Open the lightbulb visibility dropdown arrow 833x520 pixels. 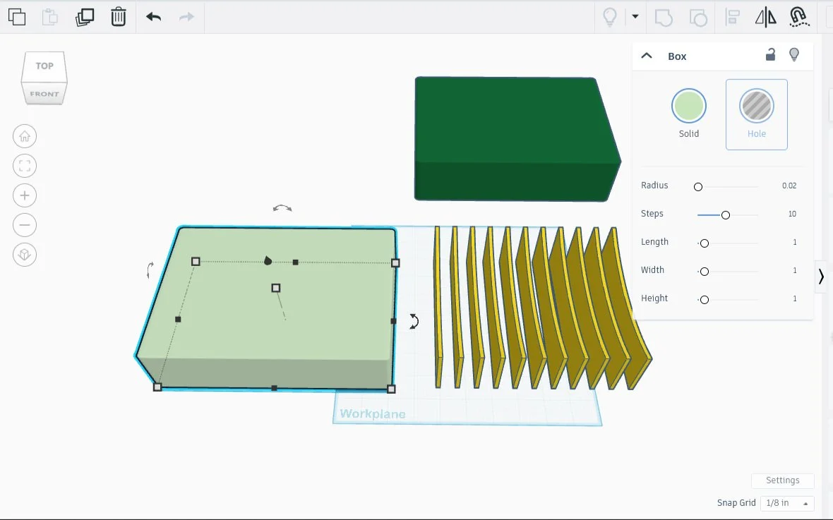pos(635,16)
